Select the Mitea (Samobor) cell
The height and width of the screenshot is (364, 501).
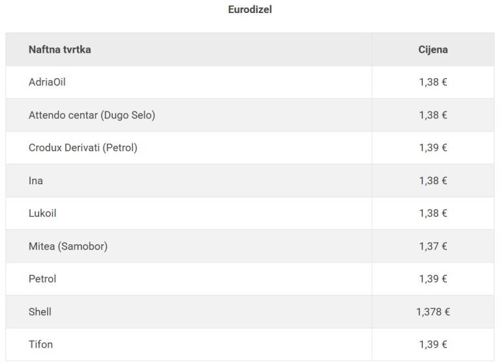click(68, 246)
